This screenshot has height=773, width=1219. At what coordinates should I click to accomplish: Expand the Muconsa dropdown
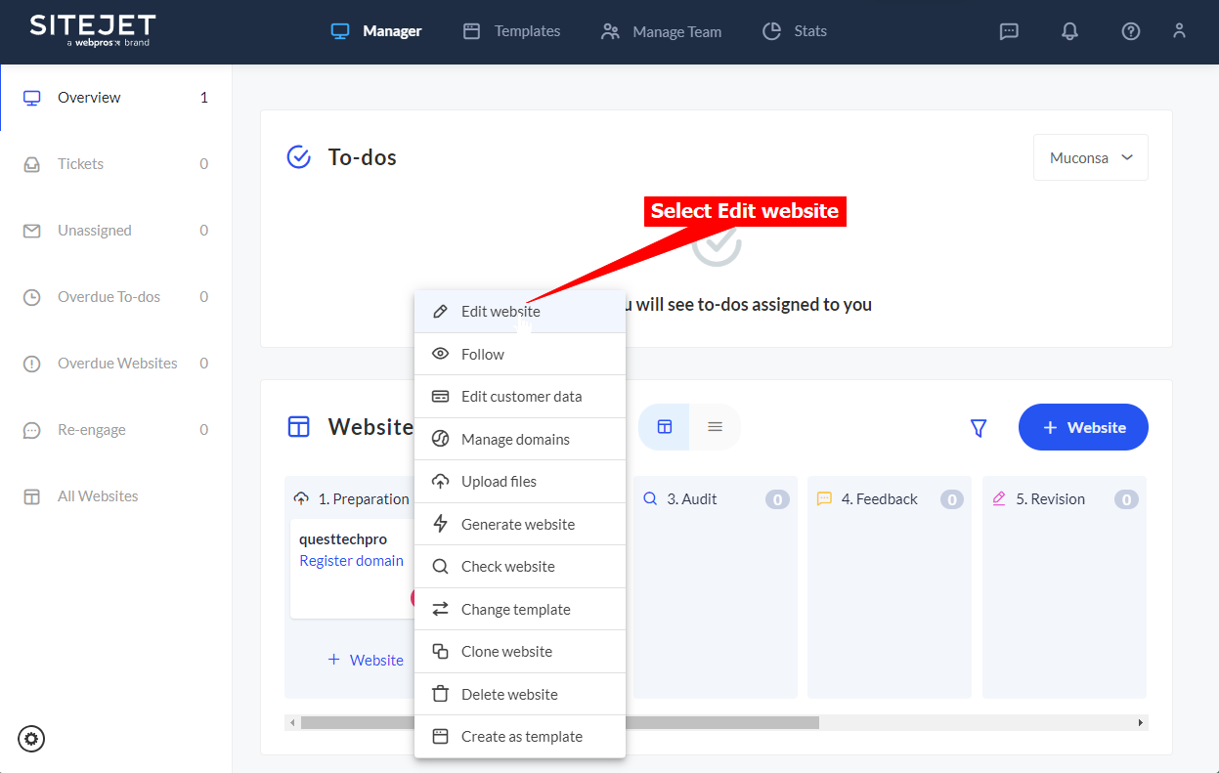tap(1090, 157)
